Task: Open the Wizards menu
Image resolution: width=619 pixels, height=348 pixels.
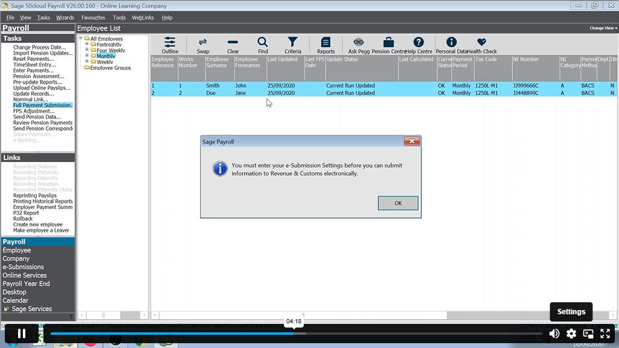Action: pyautogui.click(x=65, y=17)
